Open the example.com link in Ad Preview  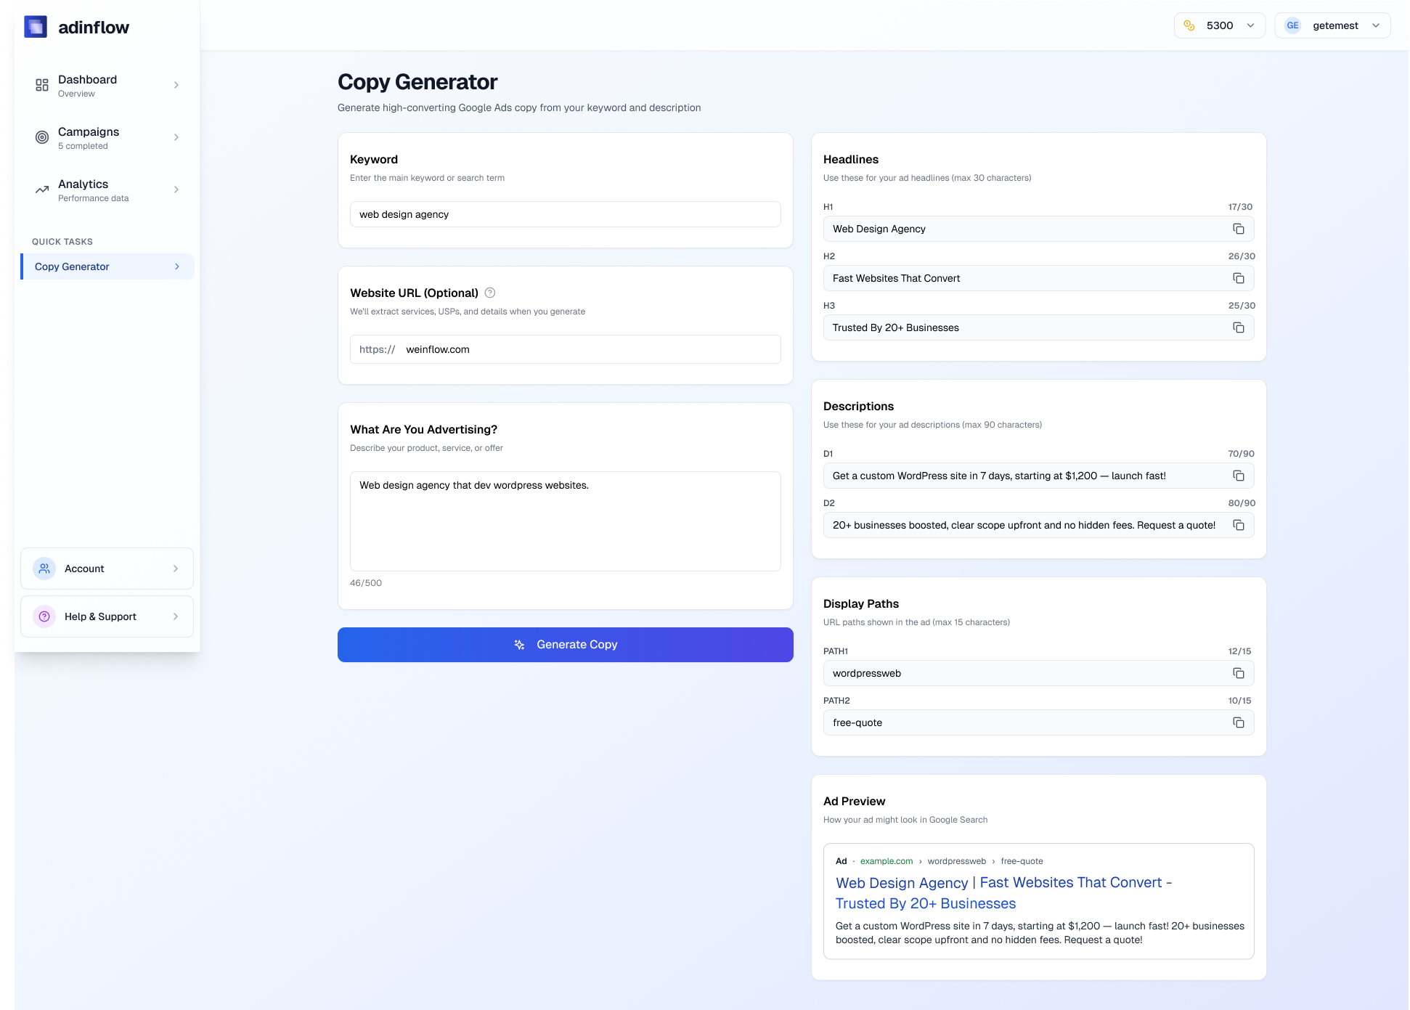[x=887, y=860]
